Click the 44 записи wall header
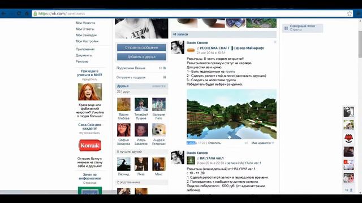This screenshot has height=203, width=362. pyautogui.click(x=224, y=34)
